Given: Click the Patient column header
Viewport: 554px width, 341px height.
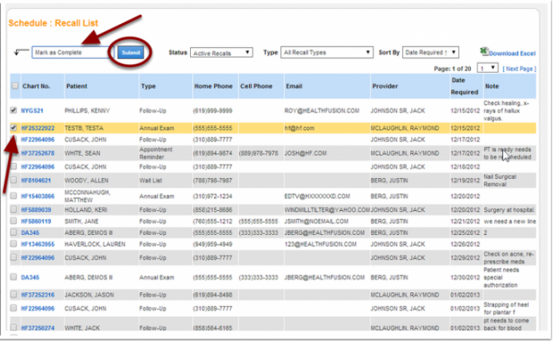Looking at the screenshot, I should [x=77, y=85].
